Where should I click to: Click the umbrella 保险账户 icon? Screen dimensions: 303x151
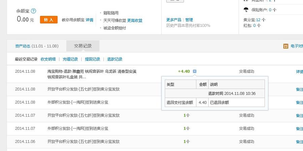pyautogui.click(x=246, y=9)
